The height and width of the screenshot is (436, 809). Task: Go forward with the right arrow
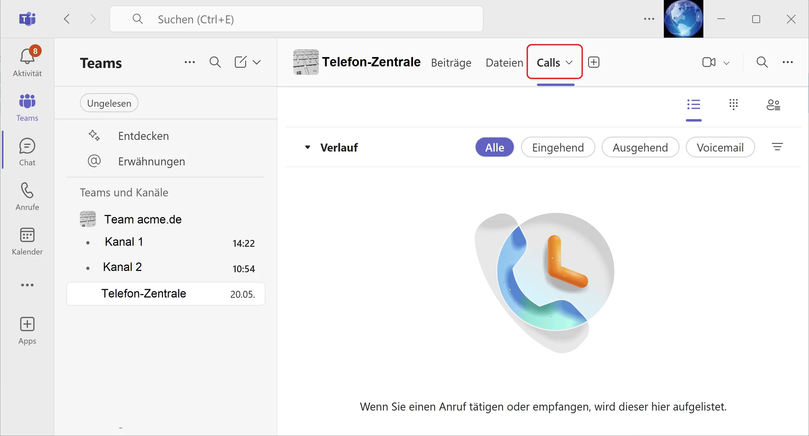click(93, 19)
